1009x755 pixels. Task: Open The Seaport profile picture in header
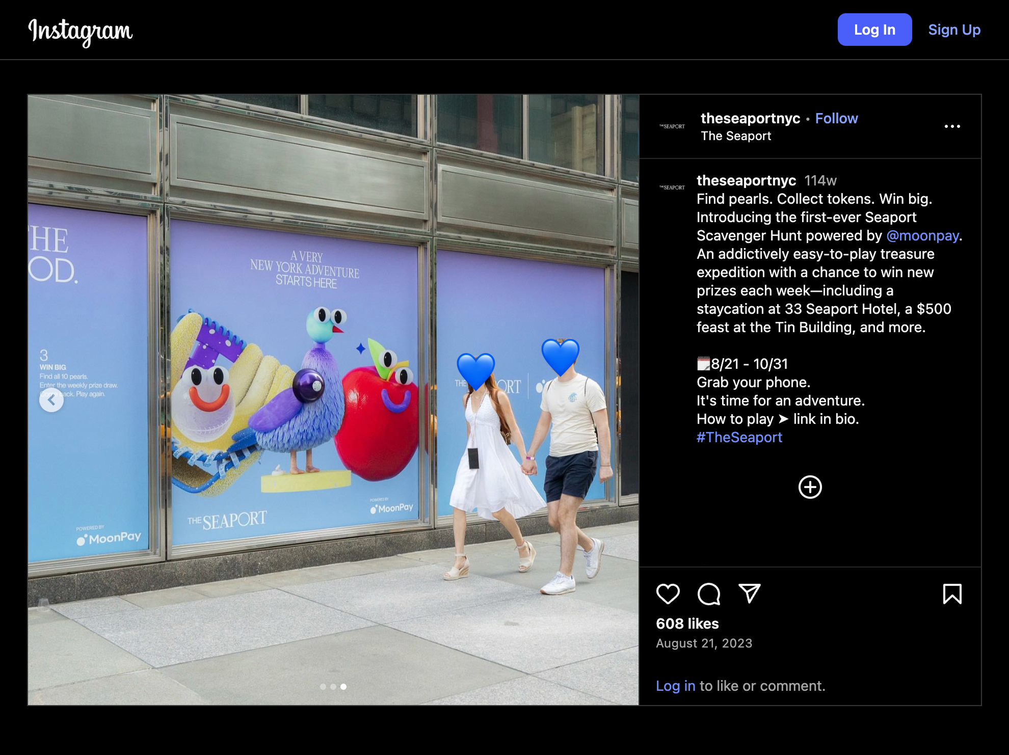click(672, 126)
